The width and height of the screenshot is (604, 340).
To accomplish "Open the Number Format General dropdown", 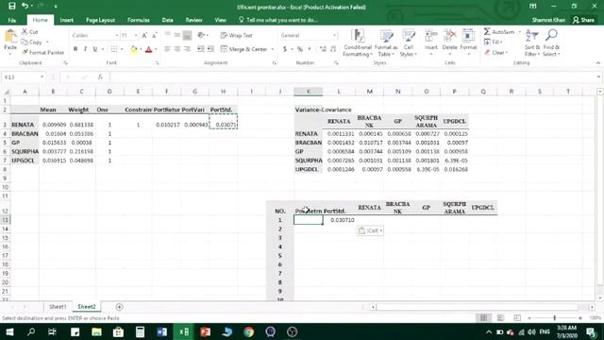I will click(x=334, y=36).
